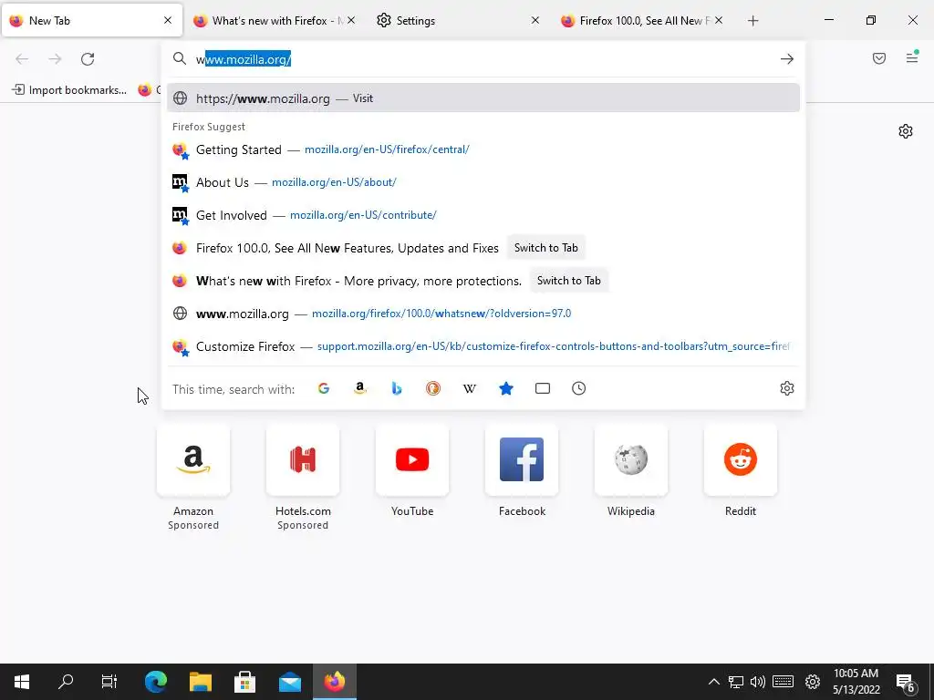Open notification center with 6 notifications

pos(906,683)
